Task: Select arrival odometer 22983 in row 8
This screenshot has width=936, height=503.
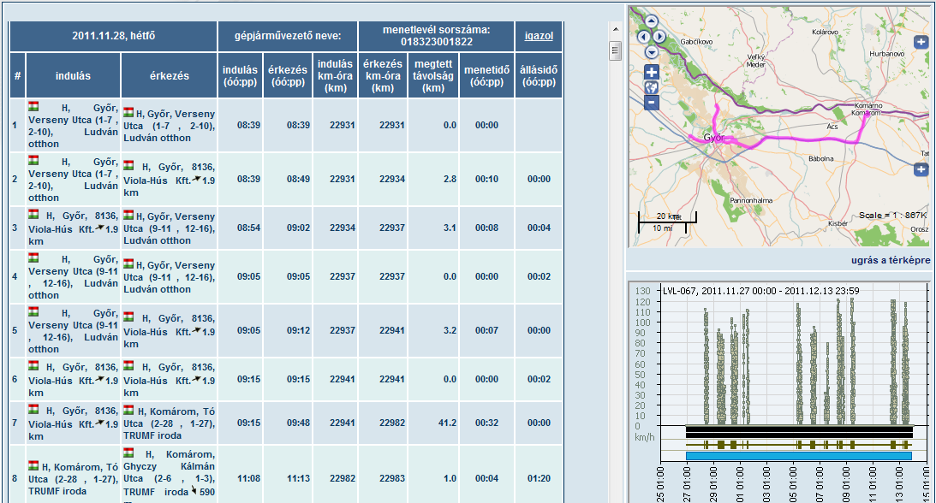Action: pyautogui.click(x=392, y=478)
